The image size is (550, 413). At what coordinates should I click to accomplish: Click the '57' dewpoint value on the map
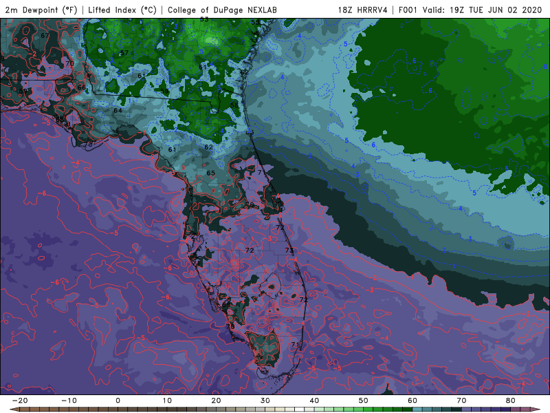click(x=124, y=53)
